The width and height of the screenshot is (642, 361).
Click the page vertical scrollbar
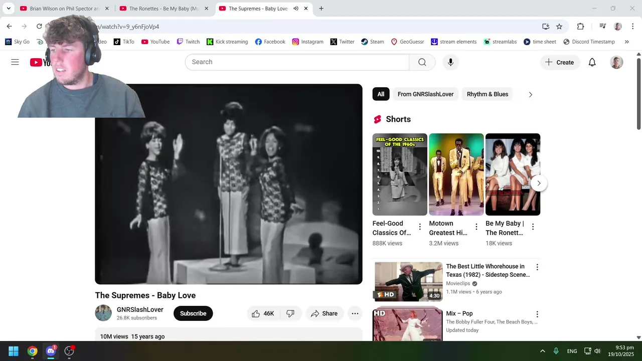pos(638,94)
